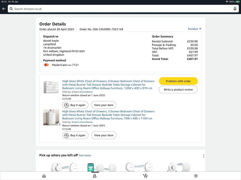Image resolution: width=241 pixels, height=180 pixels.
Task: Open the Home tab icon
Action: (44, 176)
